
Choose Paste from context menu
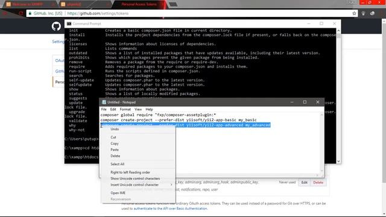pyautogui.click(x=115, y=149)
